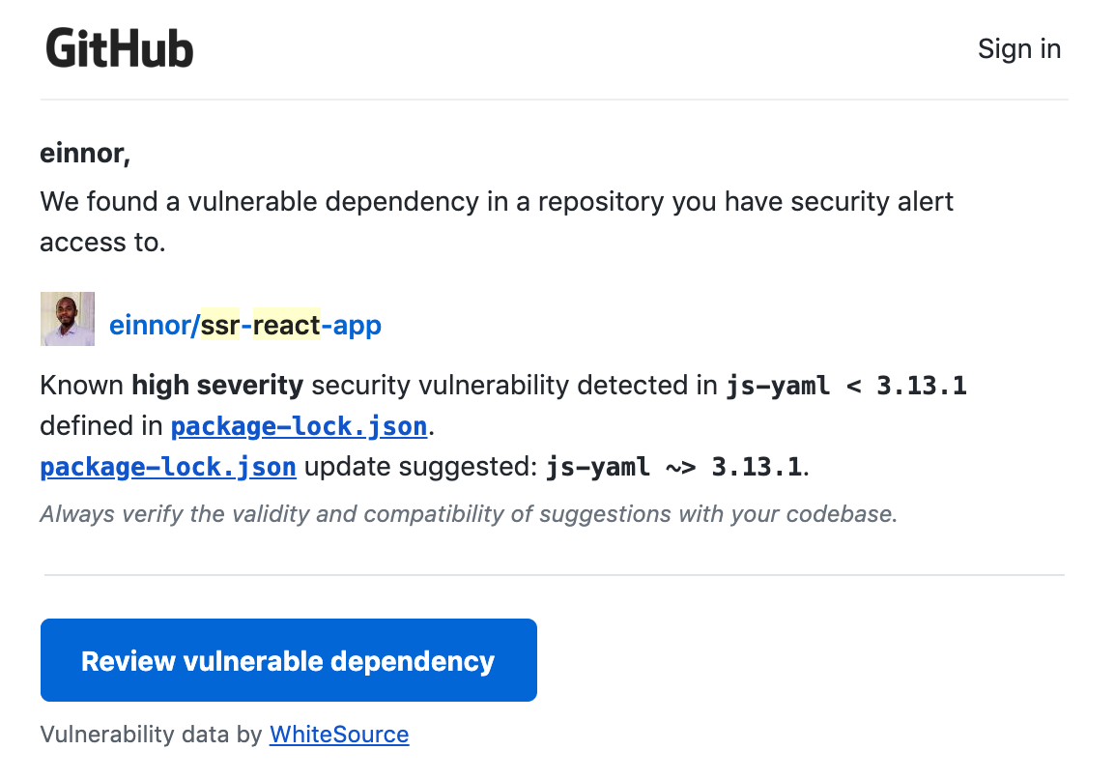Viewport: 1115px width, 779px height.
Task: Click the GitHub wordmark in the header
Action: coord(119,46)
